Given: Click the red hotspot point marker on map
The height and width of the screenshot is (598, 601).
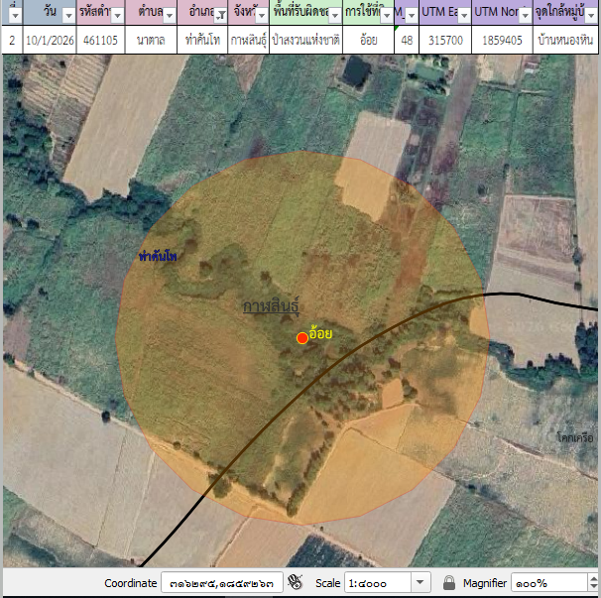Looking at the screenshot, I should [x=302, y=338].
